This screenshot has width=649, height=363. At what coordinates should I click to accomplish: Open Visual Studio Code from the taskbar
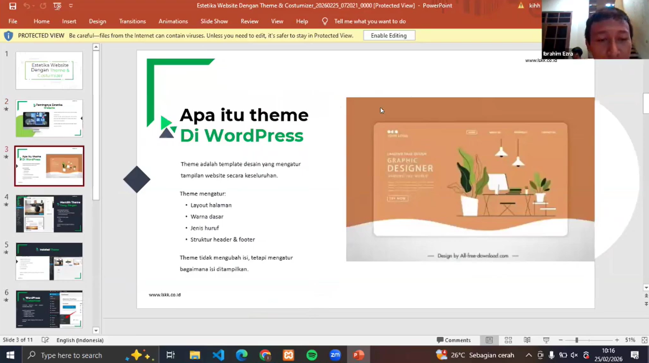tap(218, 355)
